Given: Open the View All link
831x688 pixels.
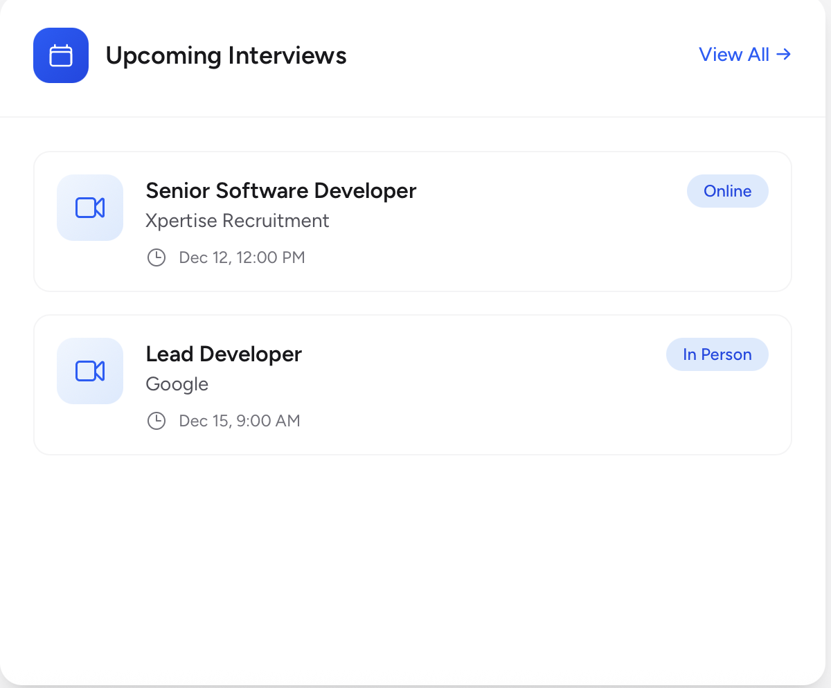Looking at the screenshot, I should [734, 55].
